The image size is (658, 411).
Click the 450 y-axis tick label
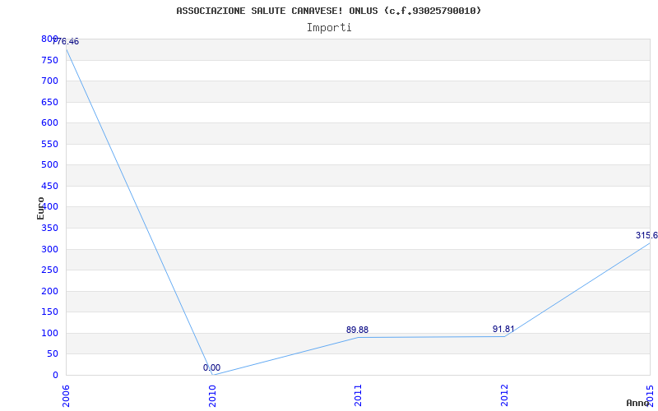point(49,186)
